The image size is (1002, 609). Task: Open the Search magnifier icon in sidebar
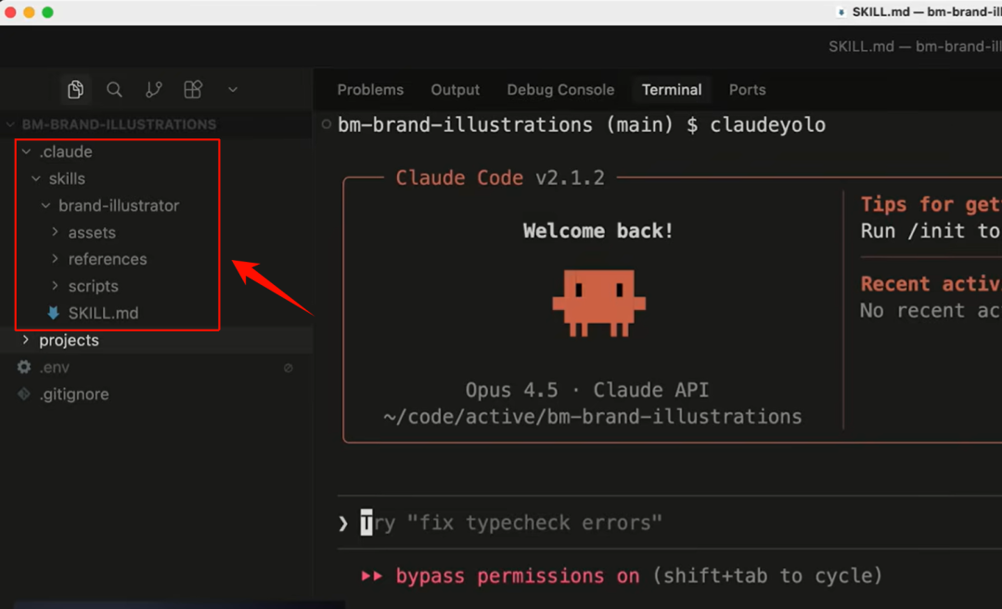click(114, 89)
